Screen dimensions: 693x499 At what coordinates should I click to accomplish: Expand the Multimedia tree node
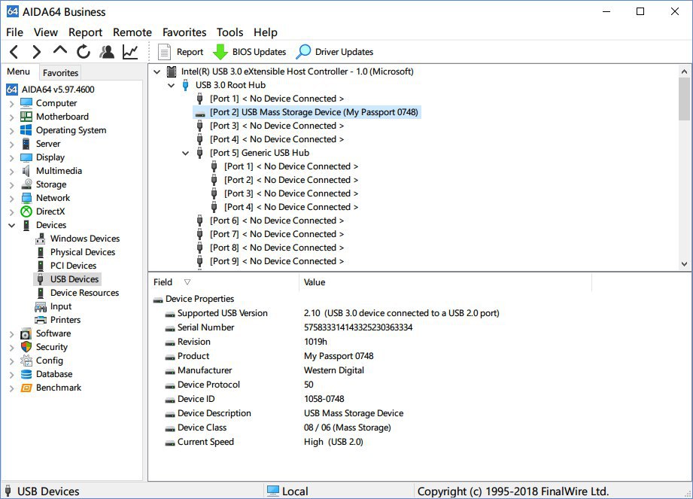point(12,172)
